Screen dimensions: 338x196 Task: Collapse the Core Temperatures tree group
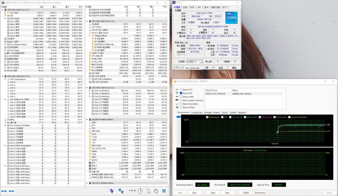[x=5, y=79]
